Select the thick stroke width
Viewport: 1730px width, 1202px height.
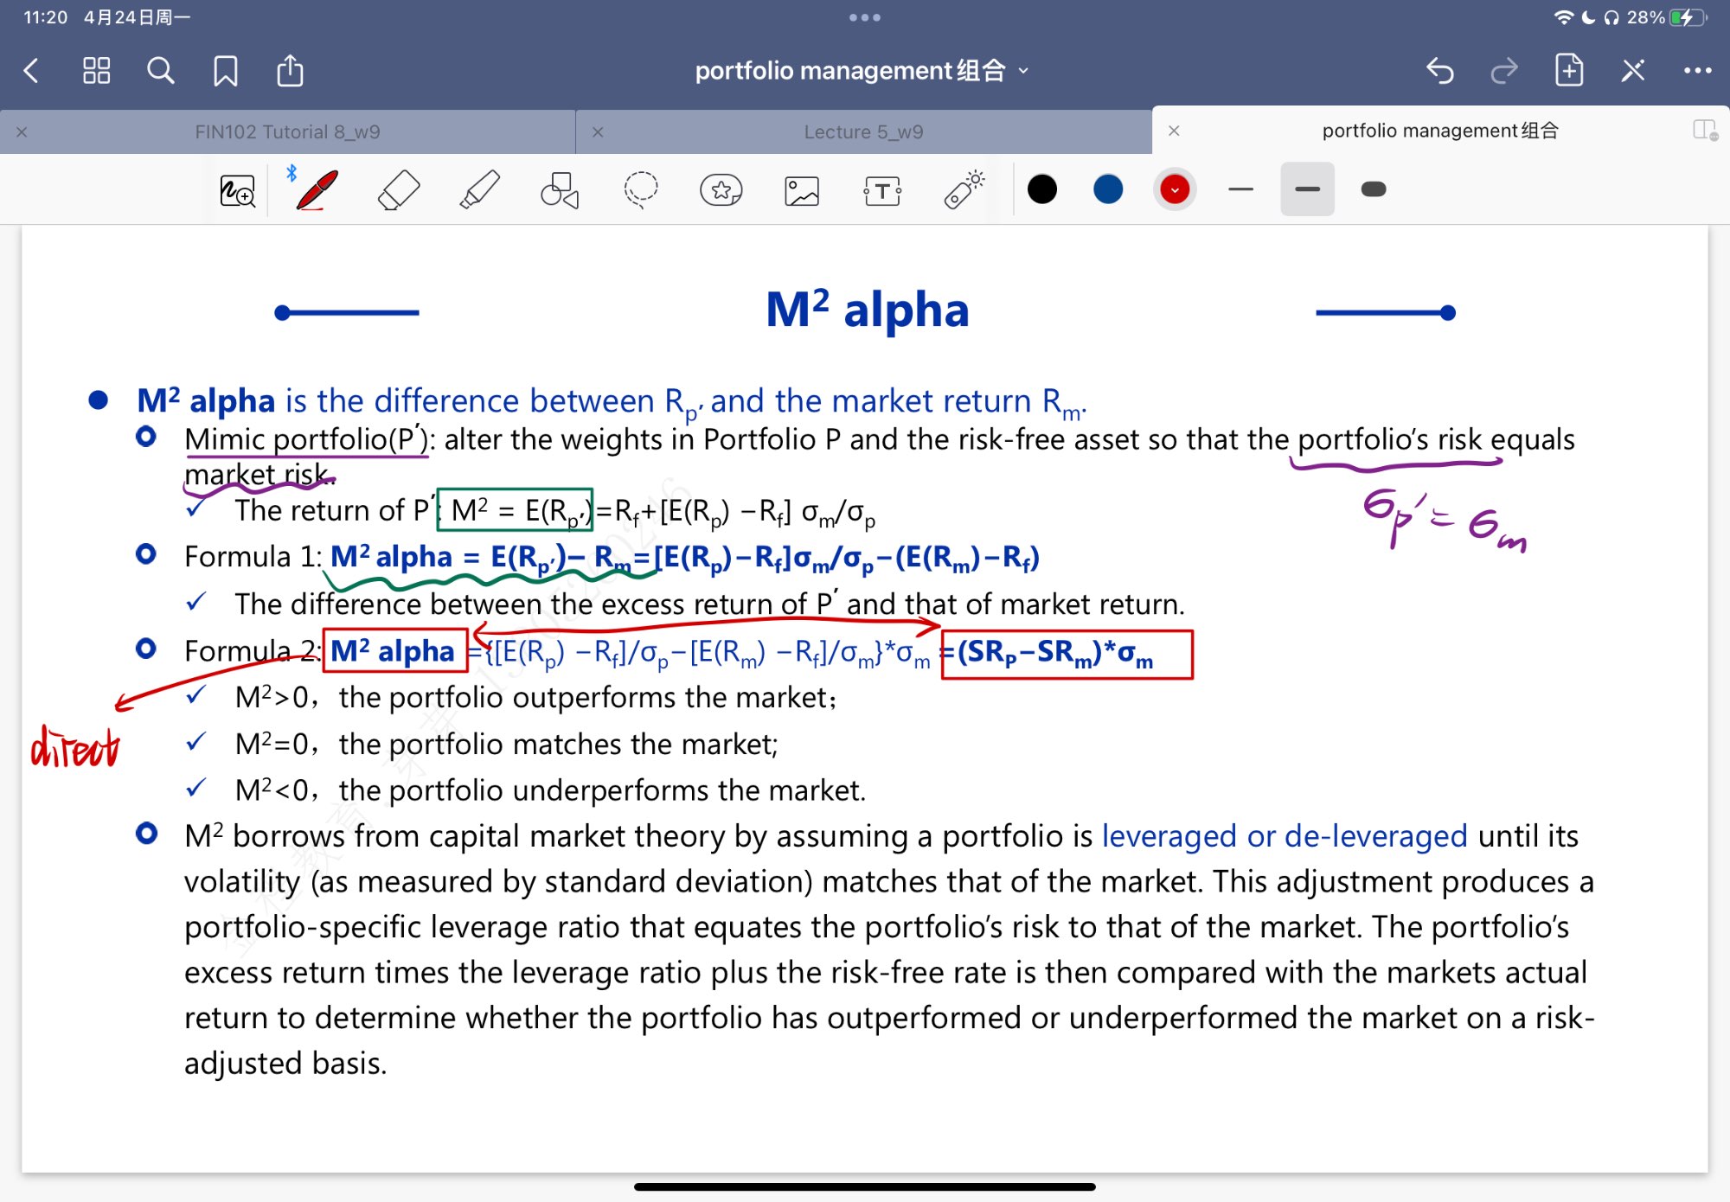click(x=1374, y=189)
